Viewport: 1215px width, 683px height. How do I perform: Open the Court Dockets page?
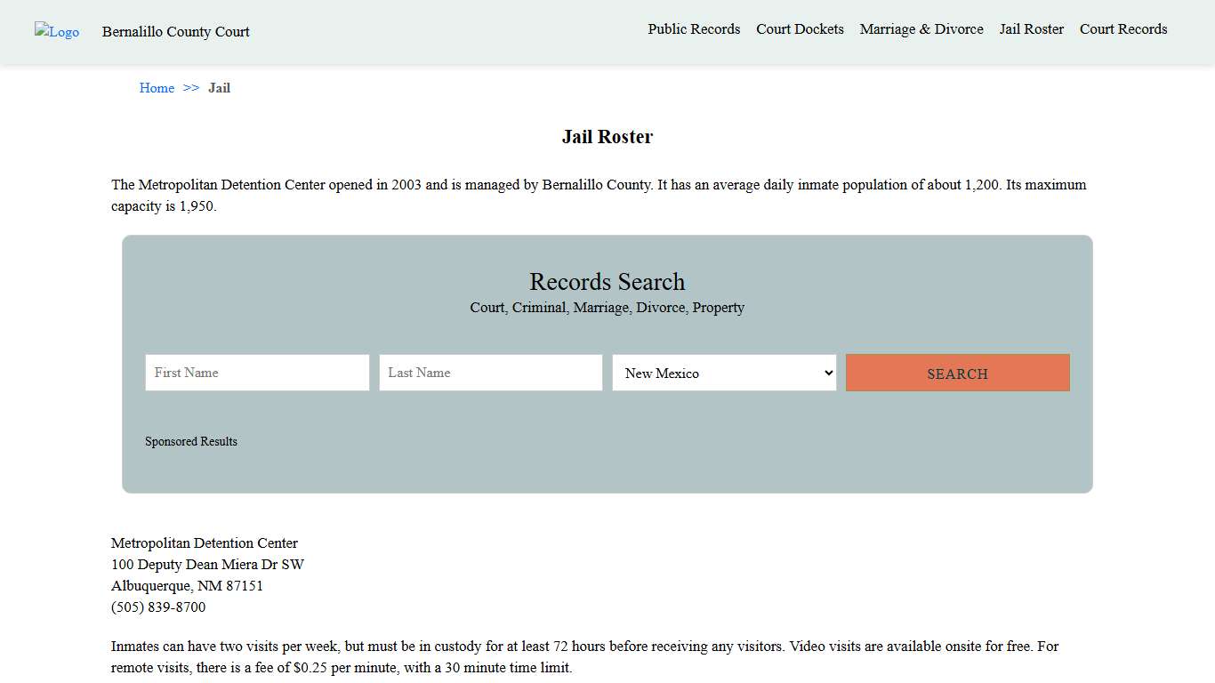(x=800, y=29)
